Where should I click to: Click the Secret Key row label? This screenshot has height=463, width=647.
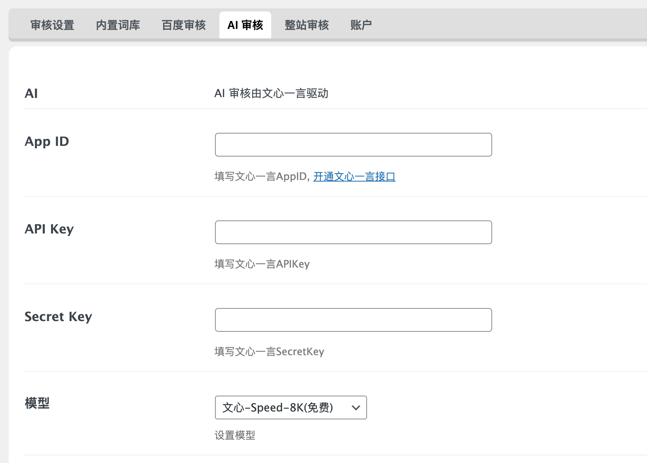click(58, 317)
